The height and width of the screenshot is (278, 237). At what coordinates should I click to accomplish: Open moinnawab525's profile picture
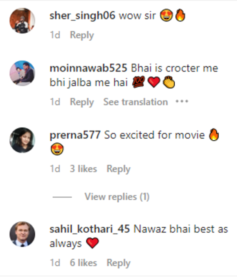tap(22, 73)
